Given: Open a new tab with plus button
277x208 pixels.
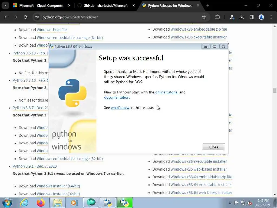Looking at the screenshot, I should pos(208,6).
